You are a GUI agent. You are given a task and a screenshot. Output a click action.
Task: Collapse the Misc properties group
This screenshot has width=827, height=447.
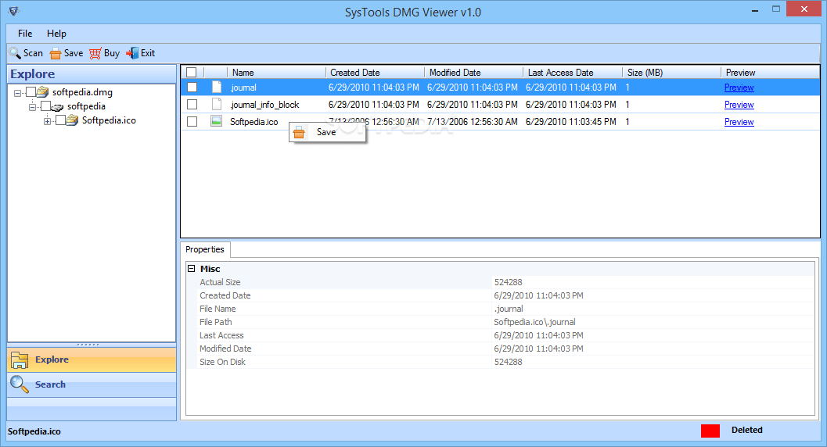[x=192, y=269]
